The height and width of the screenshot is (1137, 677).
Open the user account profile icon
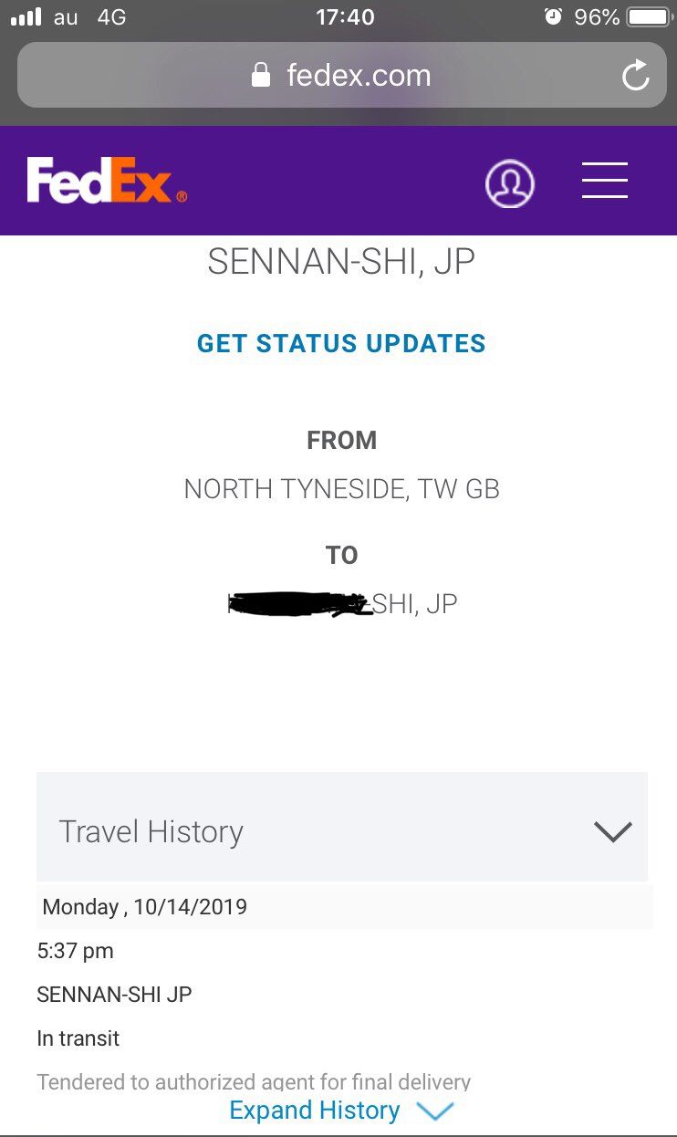click(x=509, y=183)
